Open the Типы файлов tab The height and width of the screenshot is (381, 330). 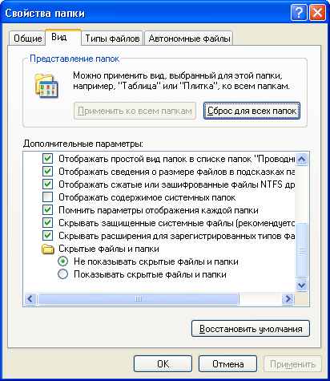[x=112, y=39]
